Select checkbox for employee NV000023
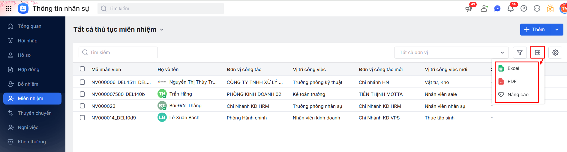This screenshot has width=567, height=152. coord(82,106)
